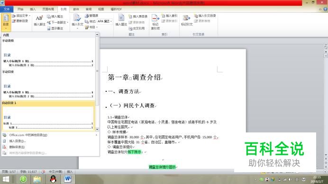Click the 标记引文 icon
The height and width of the screenshot is (184, 328).
click(x=186, y=18)
